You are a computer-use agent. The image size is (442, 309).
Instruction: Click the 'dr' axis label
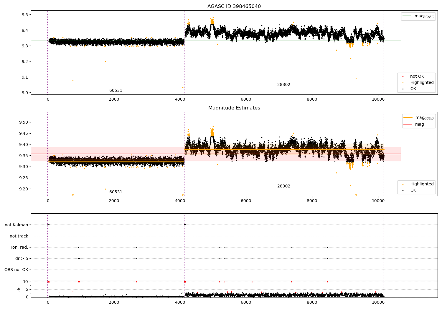19,289
